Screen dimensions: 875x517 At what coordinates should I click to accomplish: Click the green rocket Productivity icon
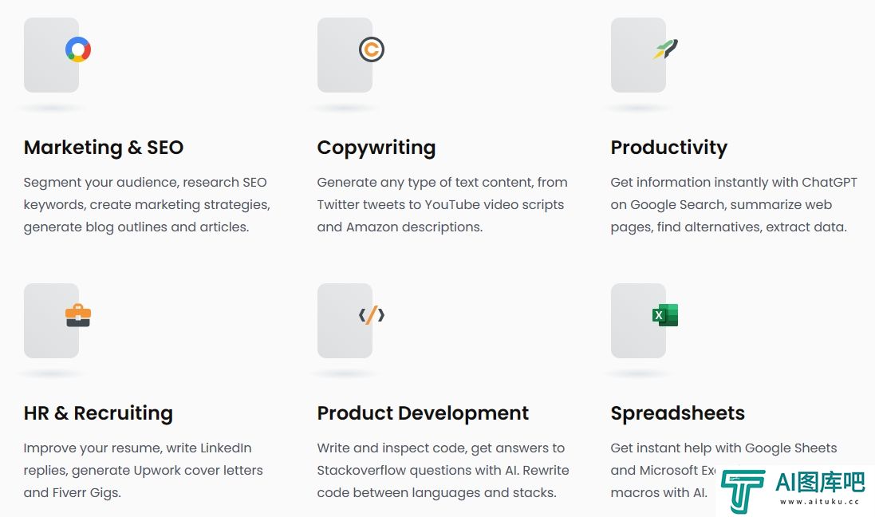point(665,49)
